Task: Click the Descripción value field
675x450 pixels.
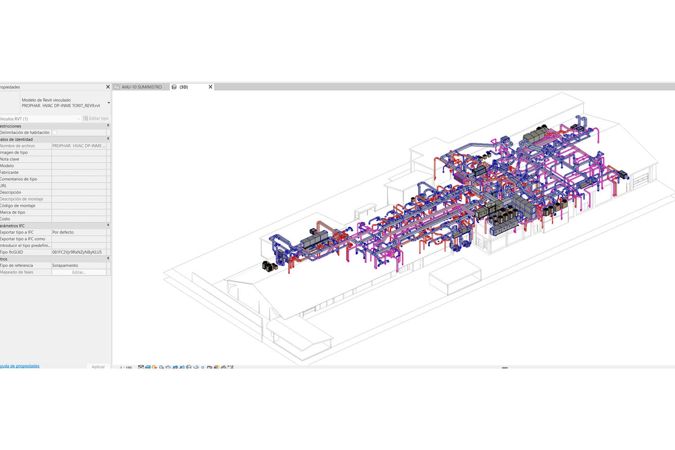Action: (79, 192)
